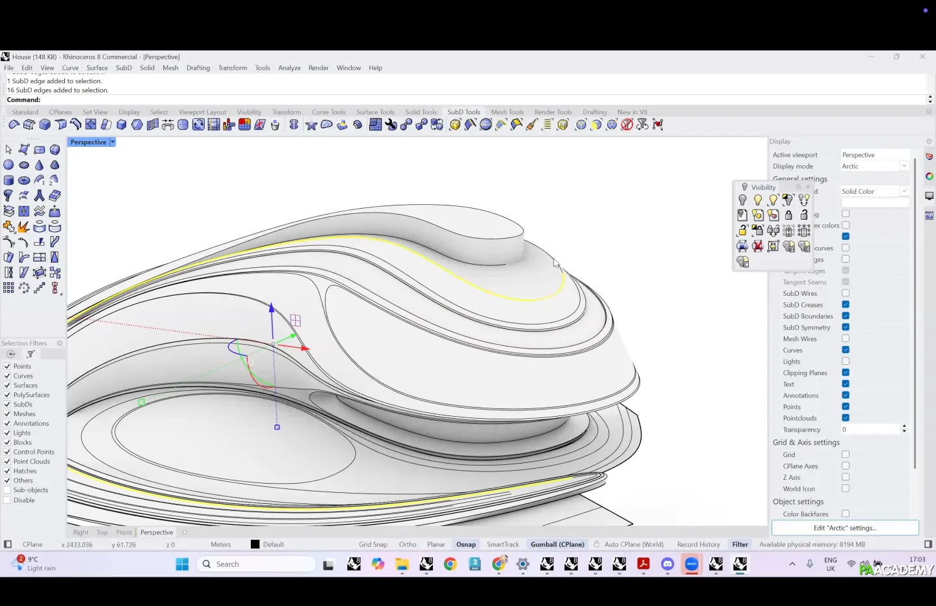Select the Sphere tool in left toolbar
This screenshot has height=606, width=936.
[x=8, y=165]
